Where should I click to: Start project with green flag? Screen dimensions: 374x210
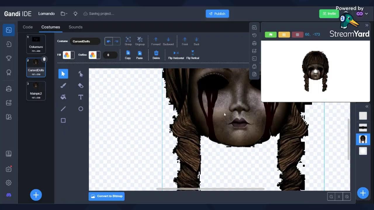click(271, 34)
